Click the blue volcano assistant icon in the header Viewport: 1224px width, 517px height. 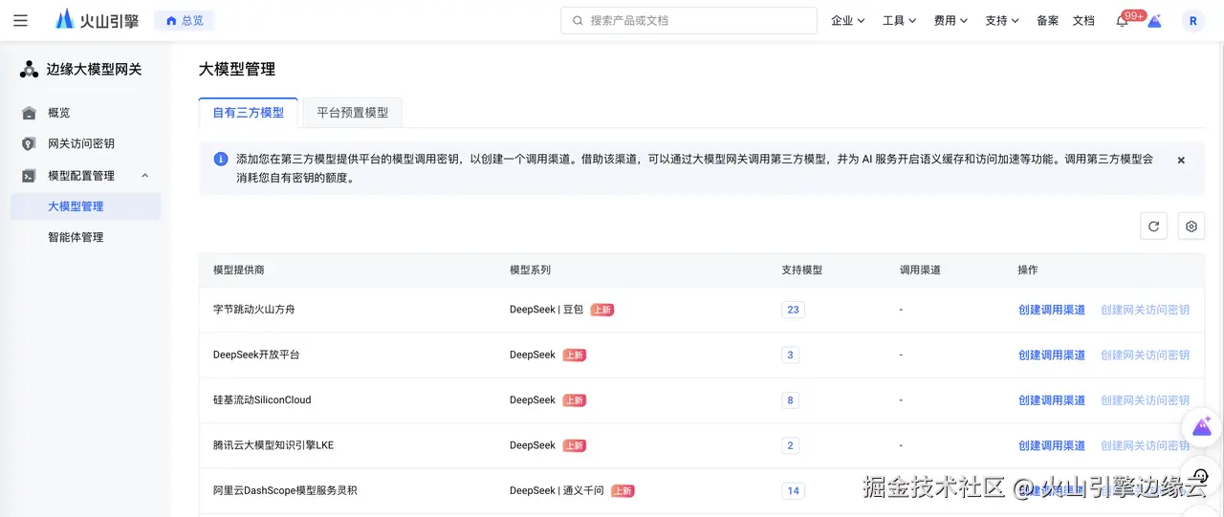(x=1154, y=21)
